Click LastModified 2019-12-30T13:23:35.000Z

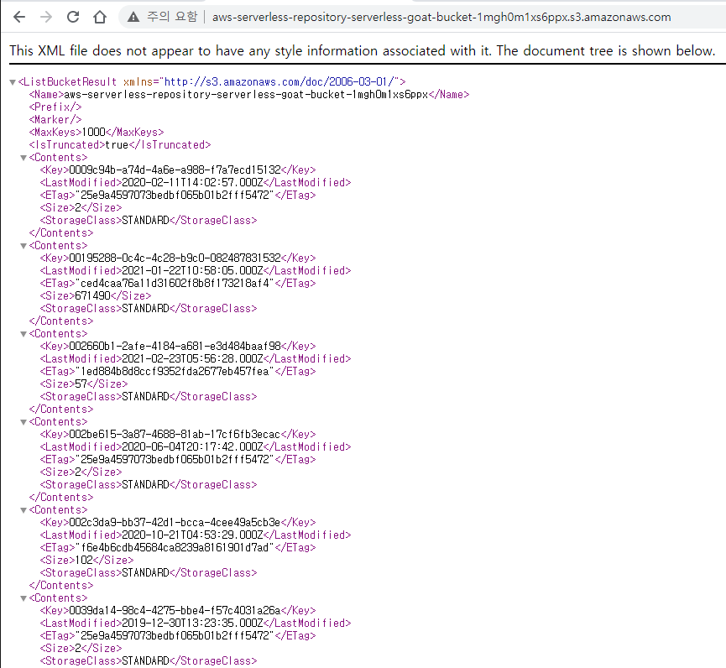tap(192, 623)
